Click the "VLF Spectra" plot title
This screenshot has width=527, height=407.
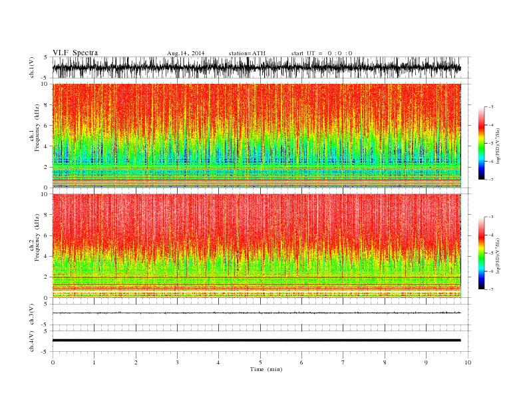(x=75, y=53)
